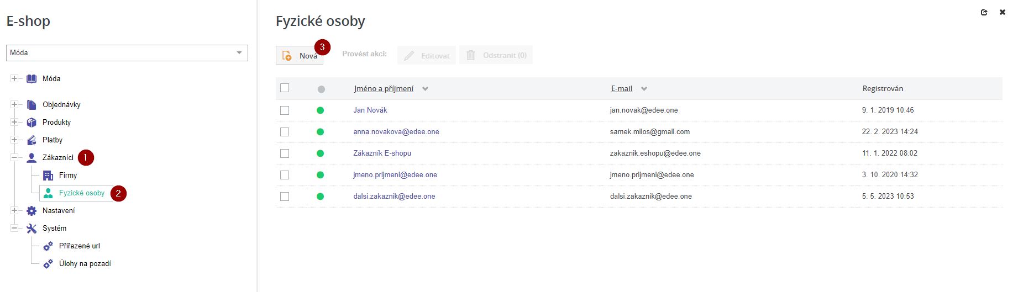1018x292 pixels.
Task: Click the Produkty box icon
Action: (32, 123)
